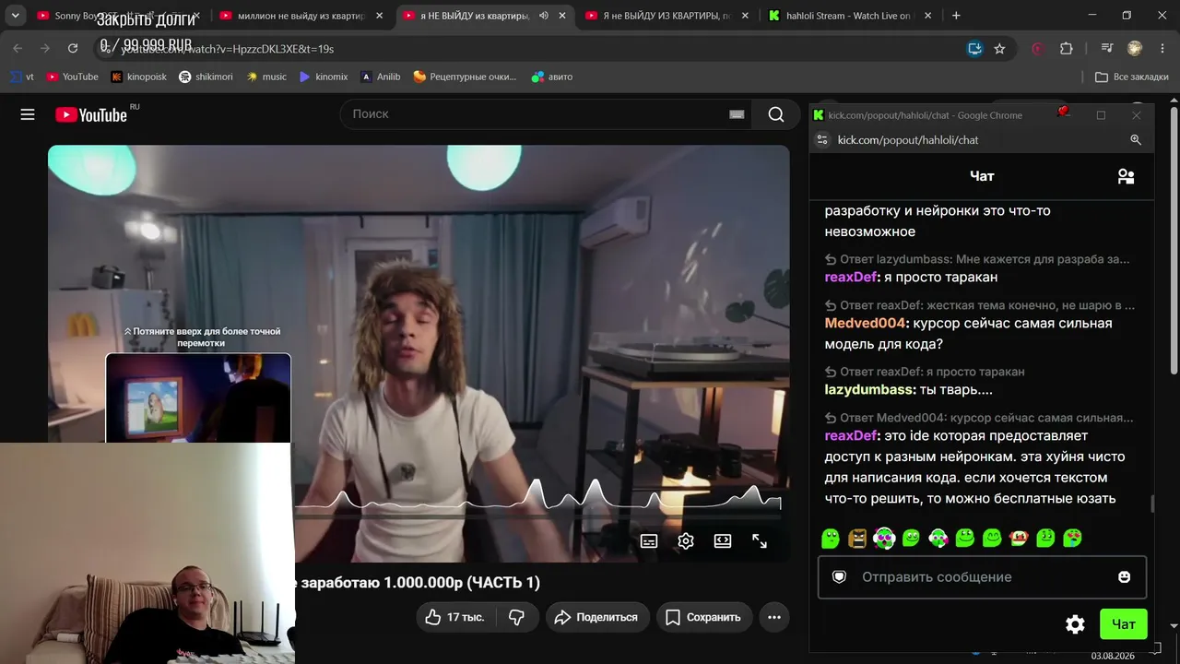Screen dimensions: 1180x664
Task: Open the kinopoisk bookmark
Action: point(138,77)
